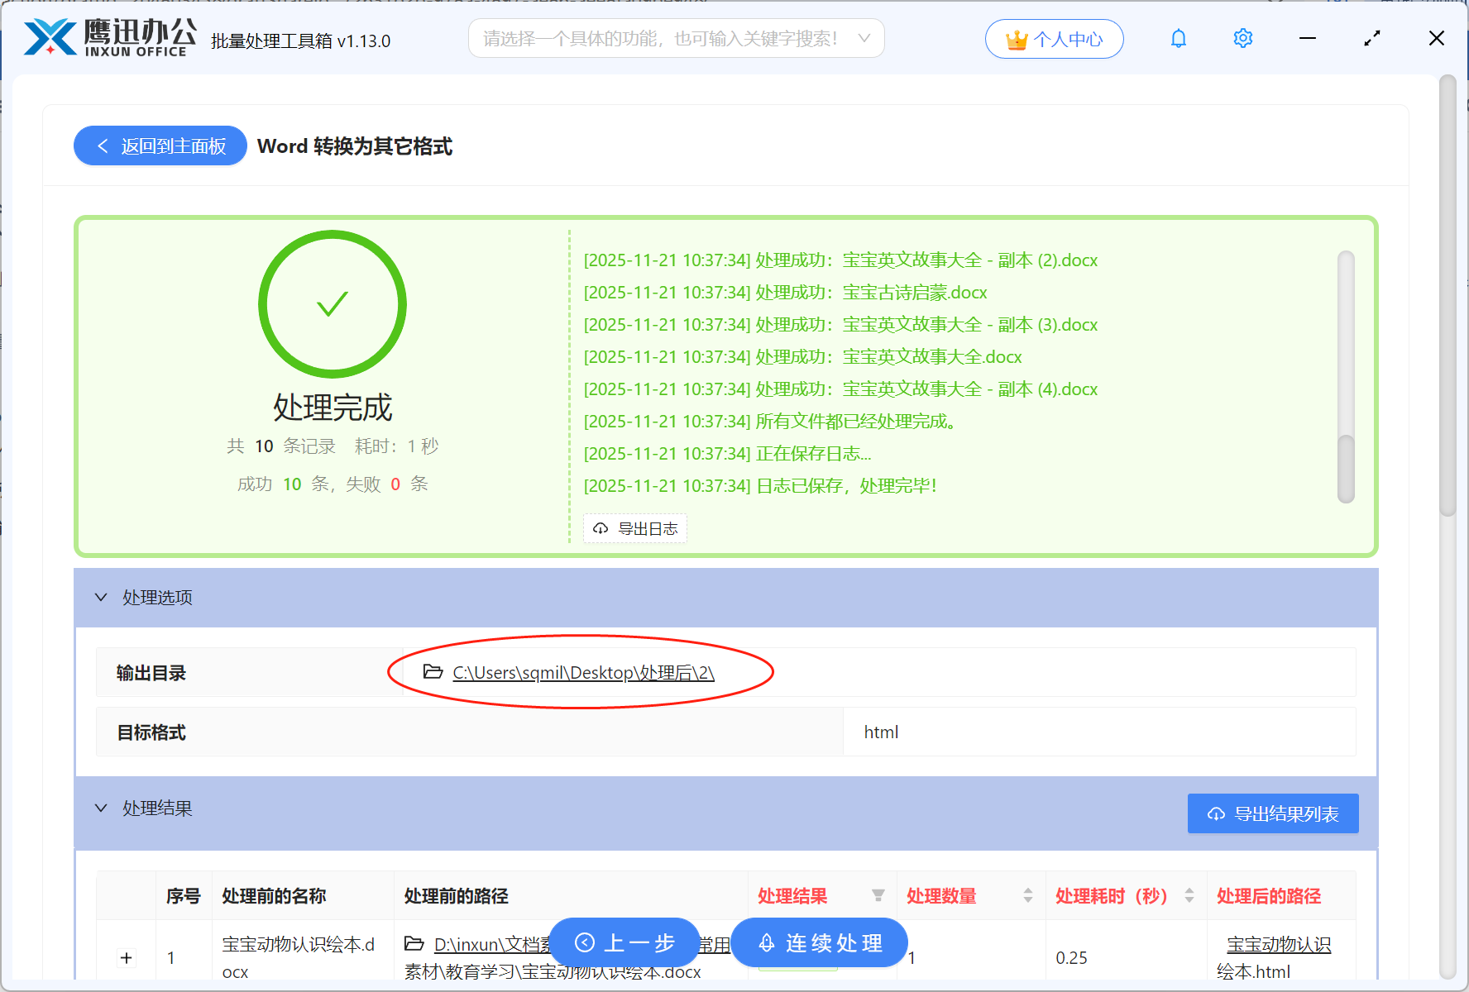
Task: Export results with 导出结果列表
Action: point(1272,813)
